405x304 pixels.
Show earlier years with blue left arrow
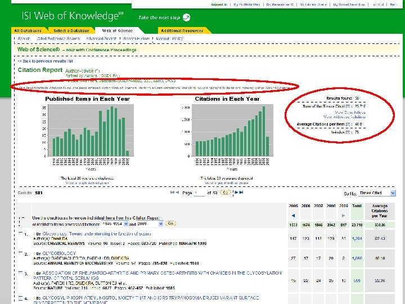(x=293, y=215)
